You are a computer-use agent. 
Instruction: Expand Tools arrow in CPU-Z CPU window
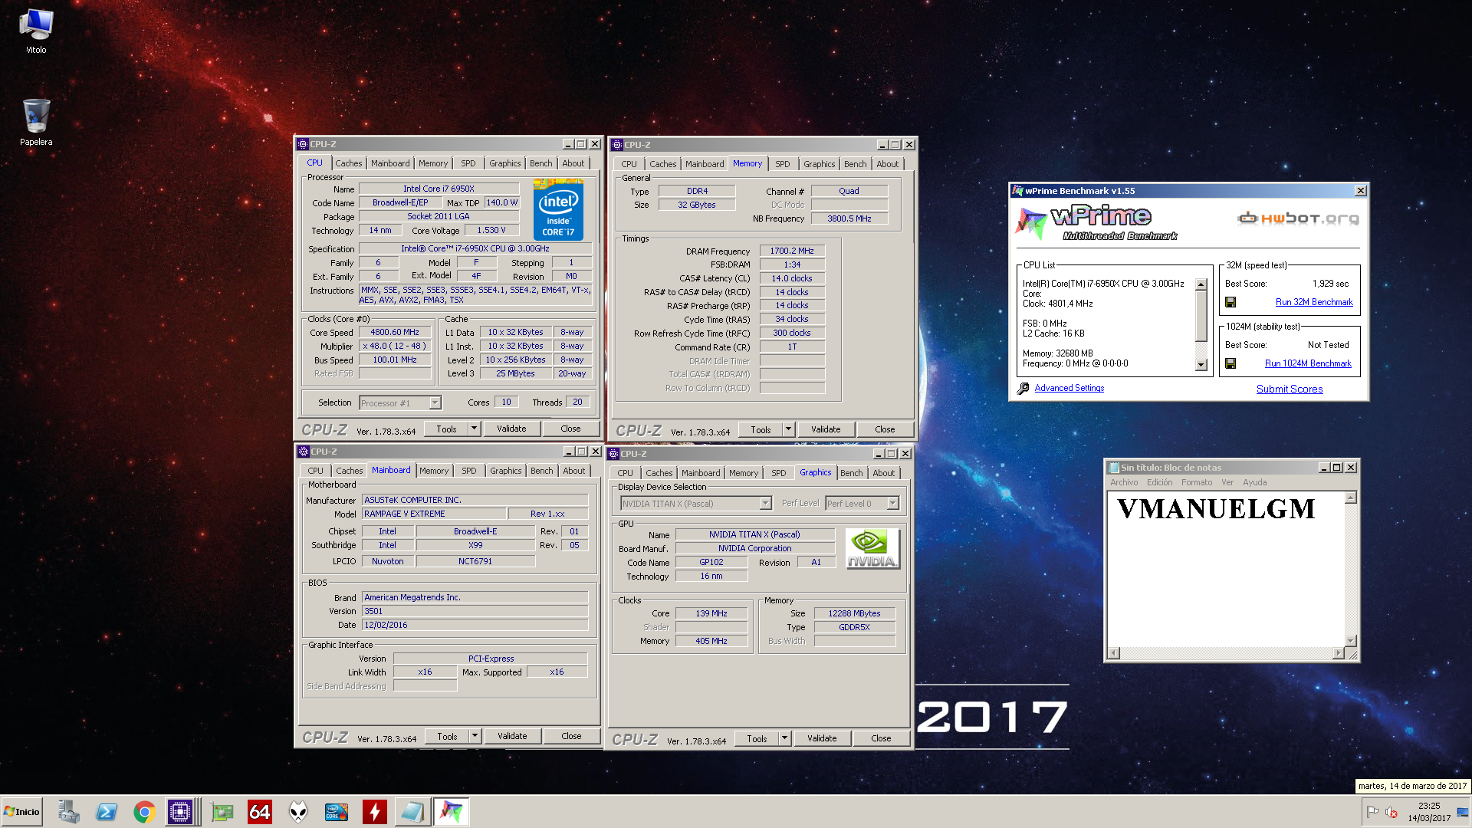(x=474, y=429)
